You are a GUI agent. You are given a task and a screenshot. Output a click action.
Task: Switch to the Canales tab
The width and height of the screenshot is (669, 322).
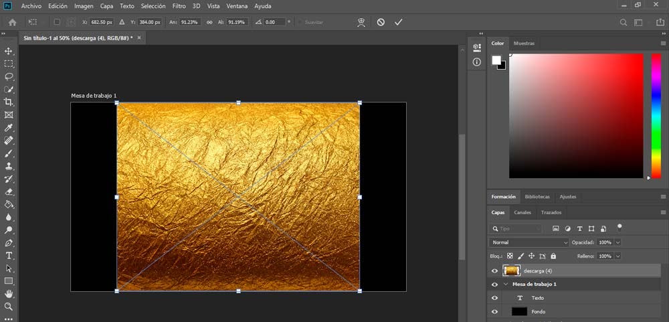[x=522, y=212]
